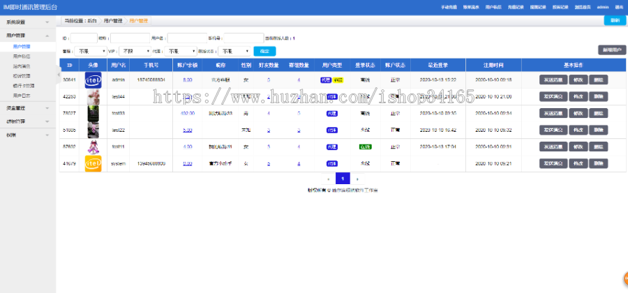Select 用户日志 in the sidebar
Screen dimensions: 628x293
coord(21,94)
